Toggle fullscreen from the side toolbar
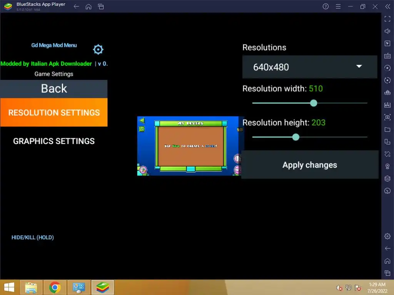The height and width of the screenshot is (295, 394). pyautogui.click(x=387, y=19)
